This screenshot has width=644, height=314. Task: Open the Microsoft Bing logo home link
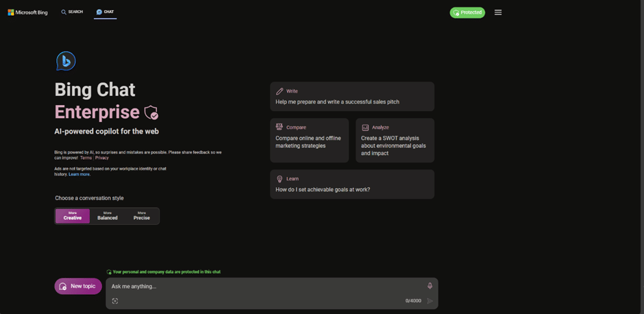click(x=28, y=12)
